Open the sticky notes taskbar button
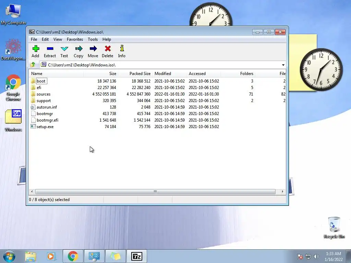 click(x=116, y=256)
